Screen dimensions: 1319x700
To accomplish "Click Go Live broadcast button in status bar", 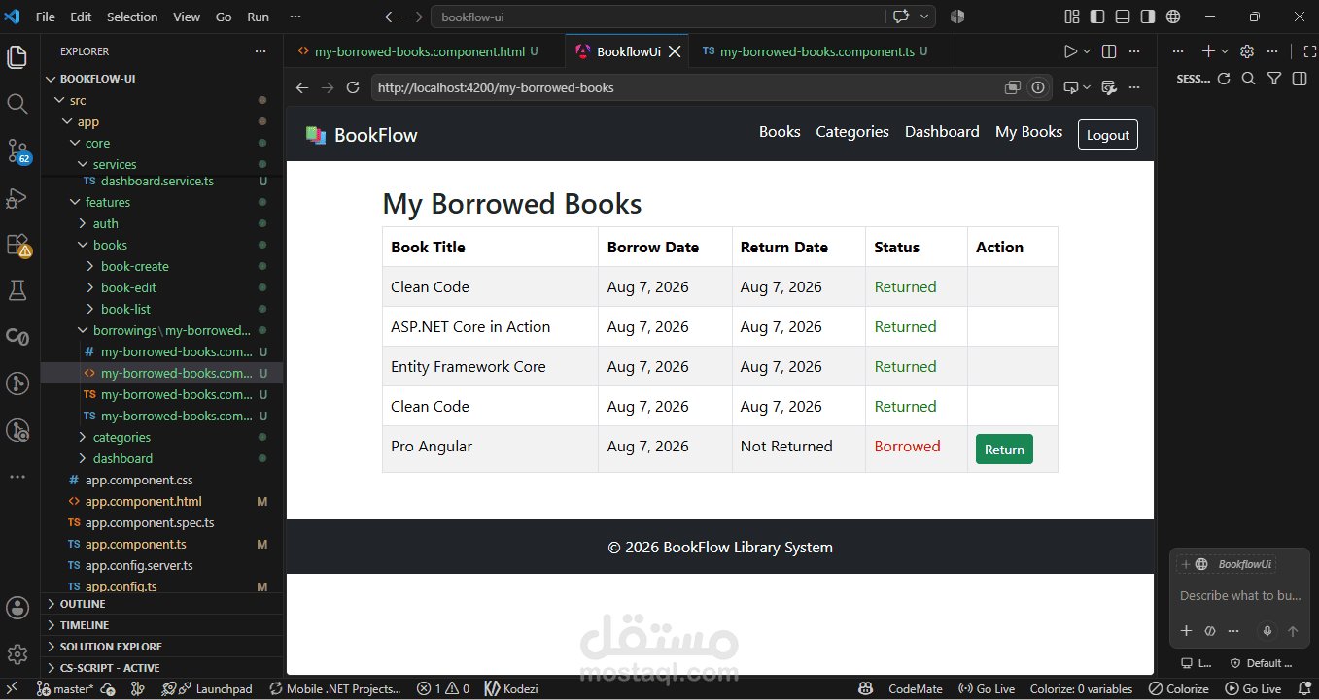I will point(986,688).
